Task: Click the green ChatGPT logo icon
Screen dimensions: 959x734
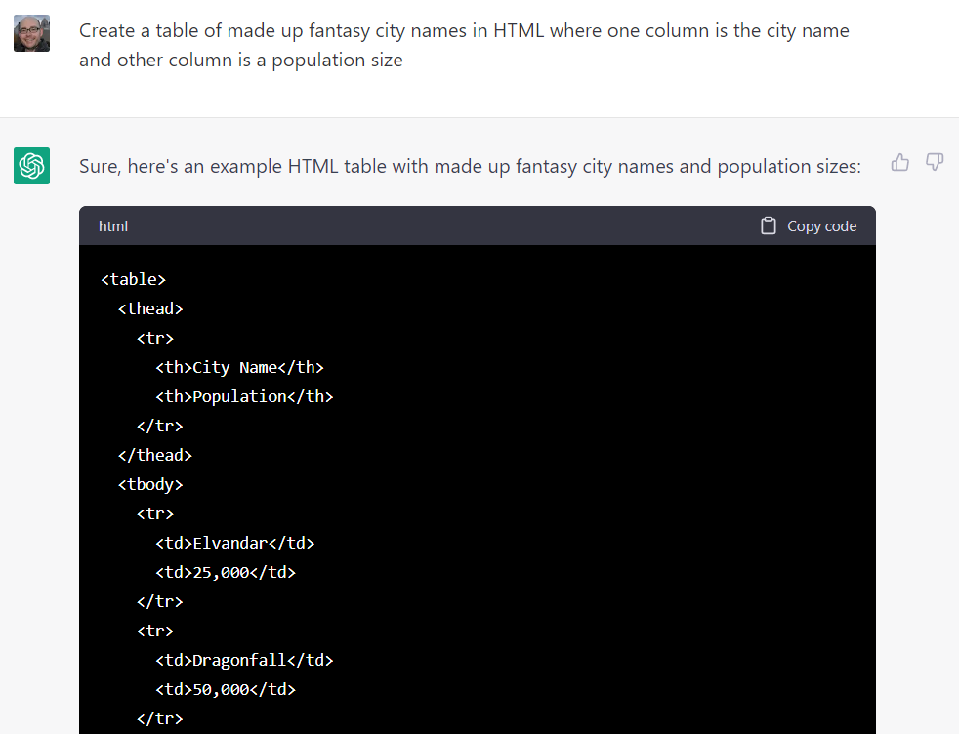Action: tap(31, 166)
